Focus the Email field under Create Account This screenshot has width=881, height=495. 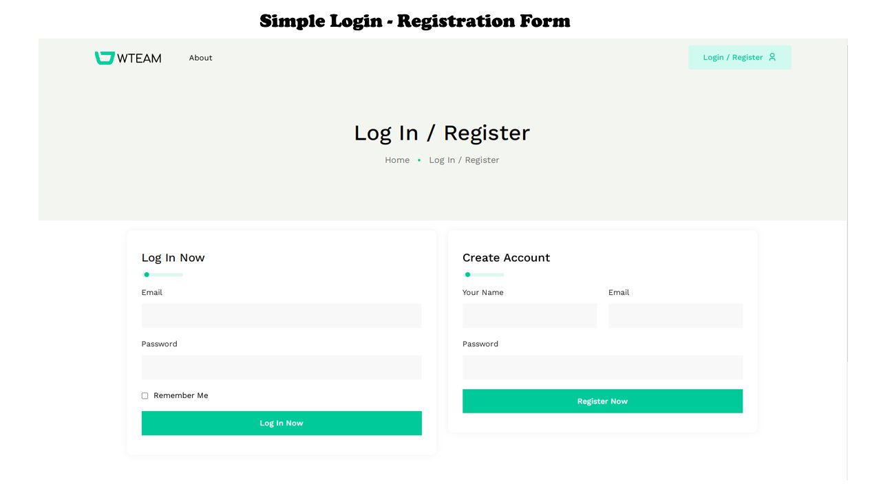tap(675, 316)
